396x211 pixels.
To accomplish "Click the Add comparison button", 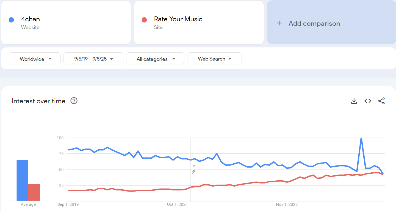I will [x=314, y=24].
